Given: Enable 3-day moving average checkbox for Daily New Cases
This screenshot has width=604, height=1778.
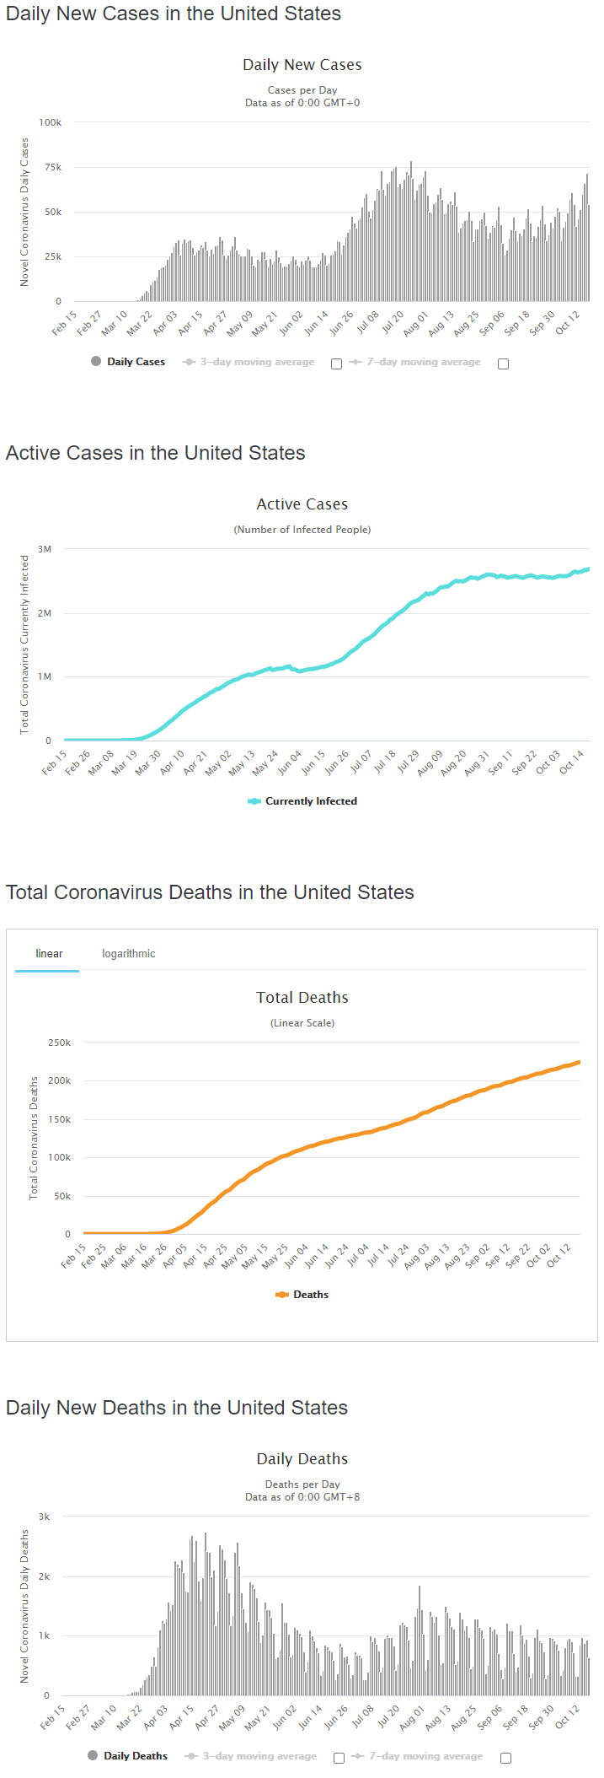Looking at the screenshot, I should (x=336, y=364).
